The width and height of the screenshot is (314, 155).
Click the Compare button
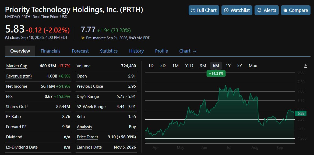tap(296, 10)
